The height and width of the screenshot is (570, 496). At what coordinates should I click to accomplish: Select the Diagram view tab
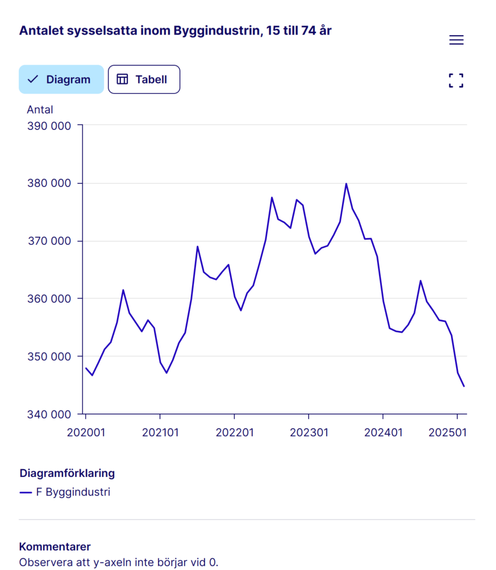[61, 80]
